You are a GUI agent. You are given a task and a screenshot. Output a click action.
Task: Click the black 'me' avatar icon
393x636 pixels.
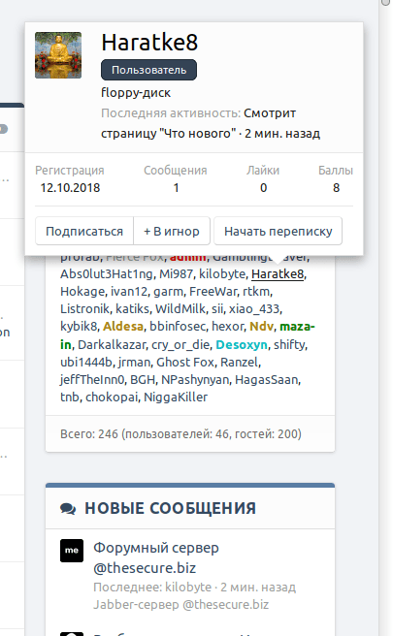click(72, 551)
